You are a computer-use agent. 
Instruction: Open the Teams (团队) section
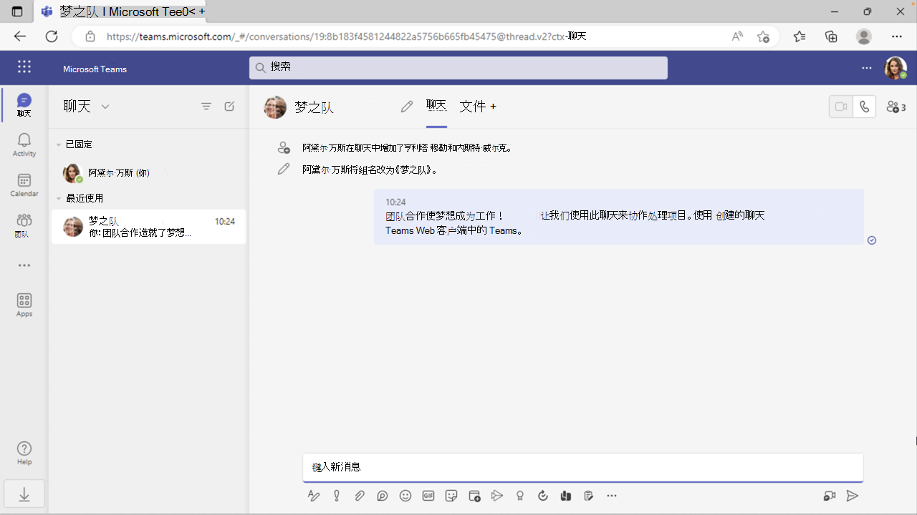point(24,225)
